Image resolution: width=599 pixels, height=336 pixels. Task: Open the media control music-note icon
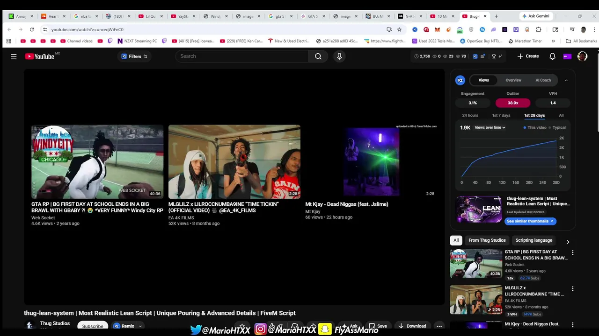point(572,29)
